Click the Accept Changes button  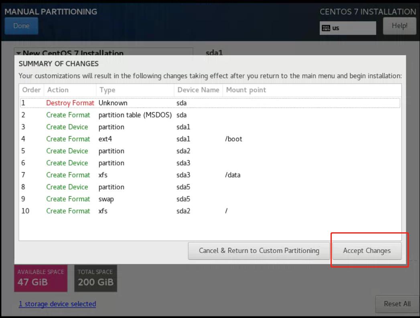point(367,251)
